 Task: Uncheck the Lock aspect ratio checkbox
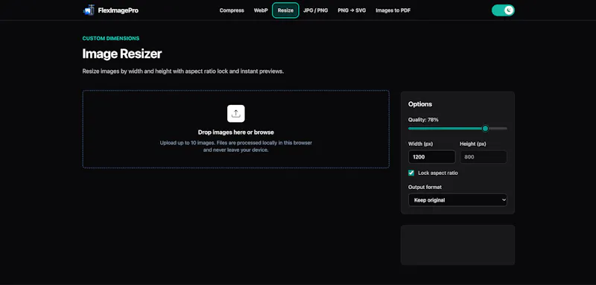[x=411, y=173]
